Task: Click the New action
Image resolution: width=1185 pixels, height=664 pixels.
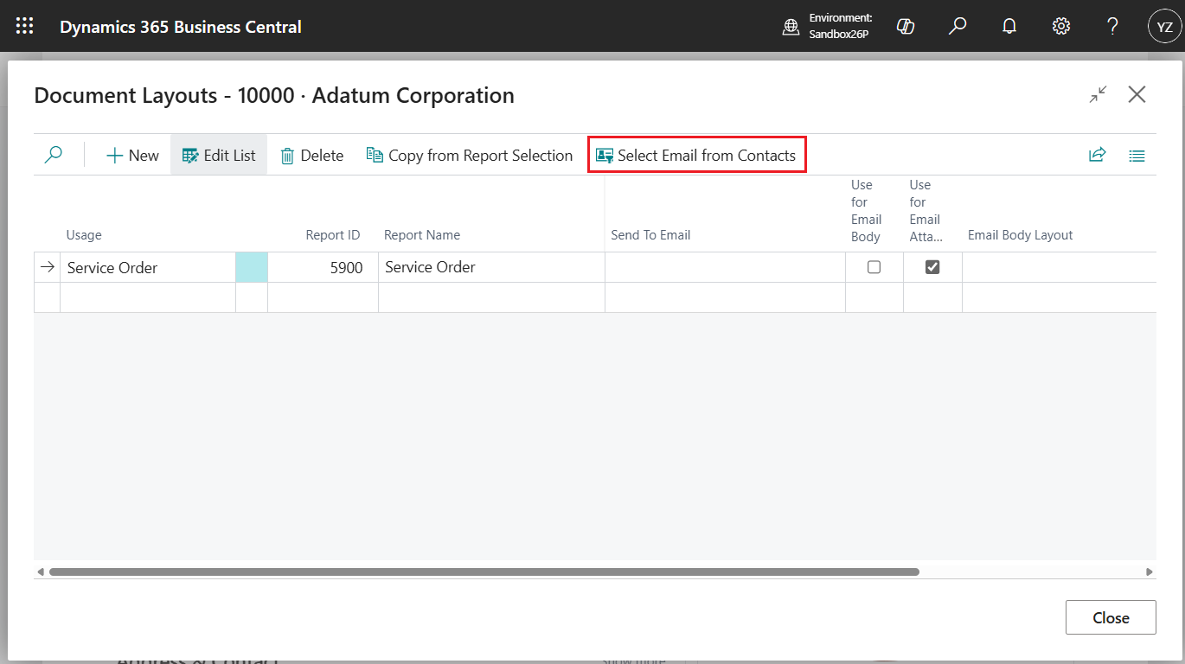Action: tap(132, 156)
